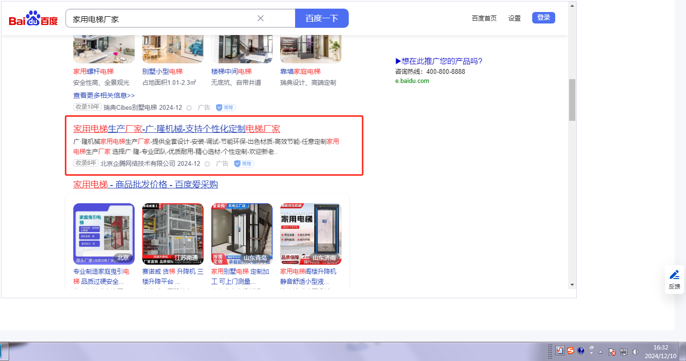
Task: Expand the ad options arrow beside 北京企腾网络技术有限公司
Action: [207, 163]
